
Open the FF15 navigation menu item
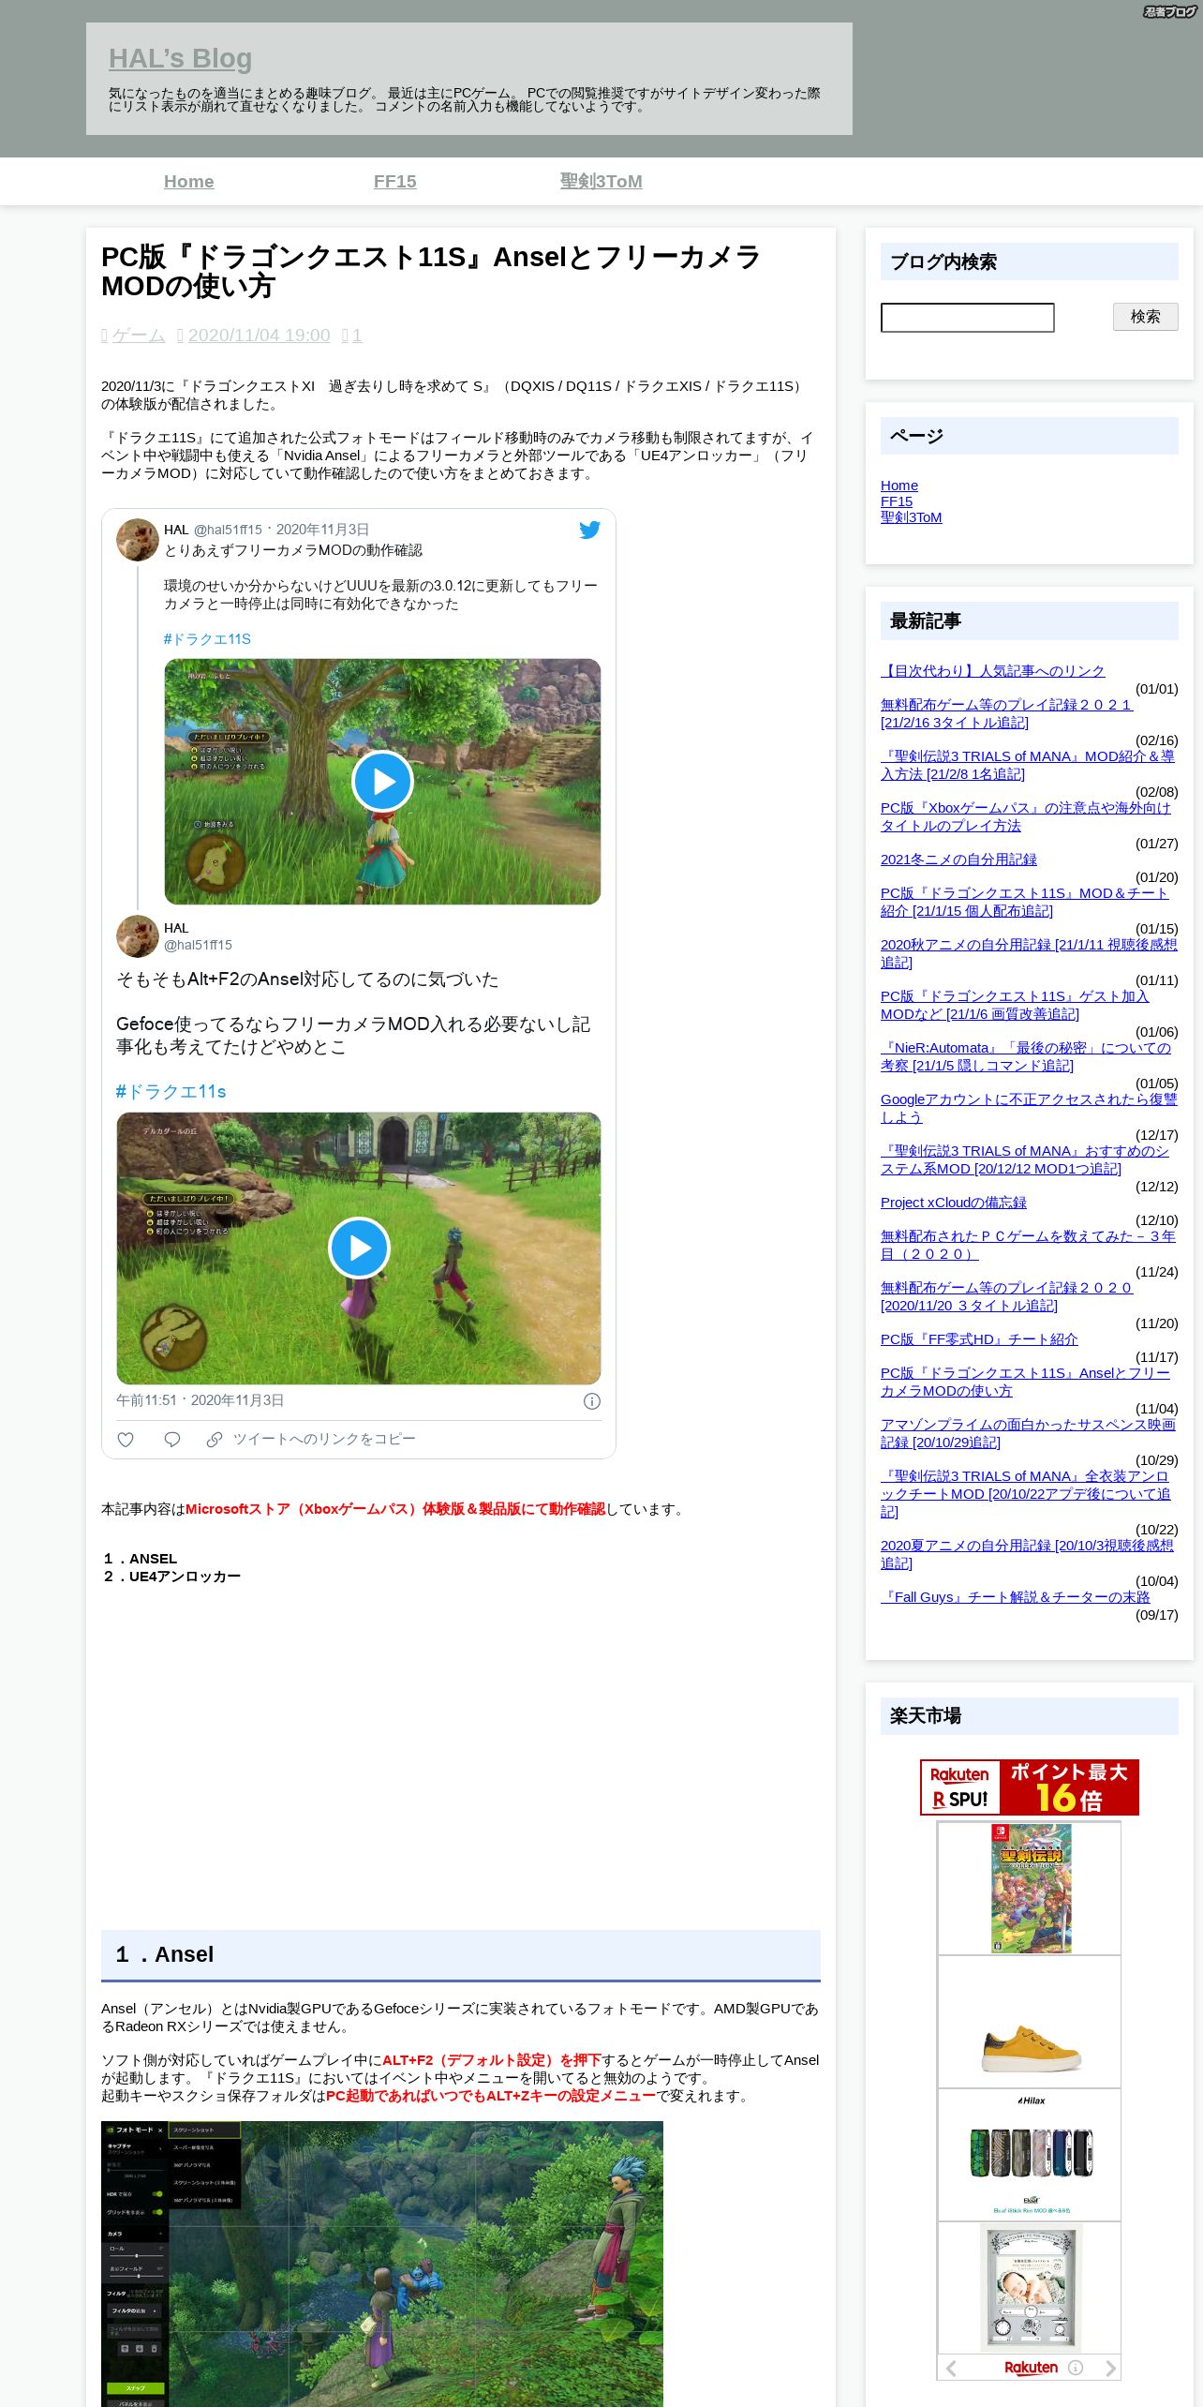click(x=394, y=182)
